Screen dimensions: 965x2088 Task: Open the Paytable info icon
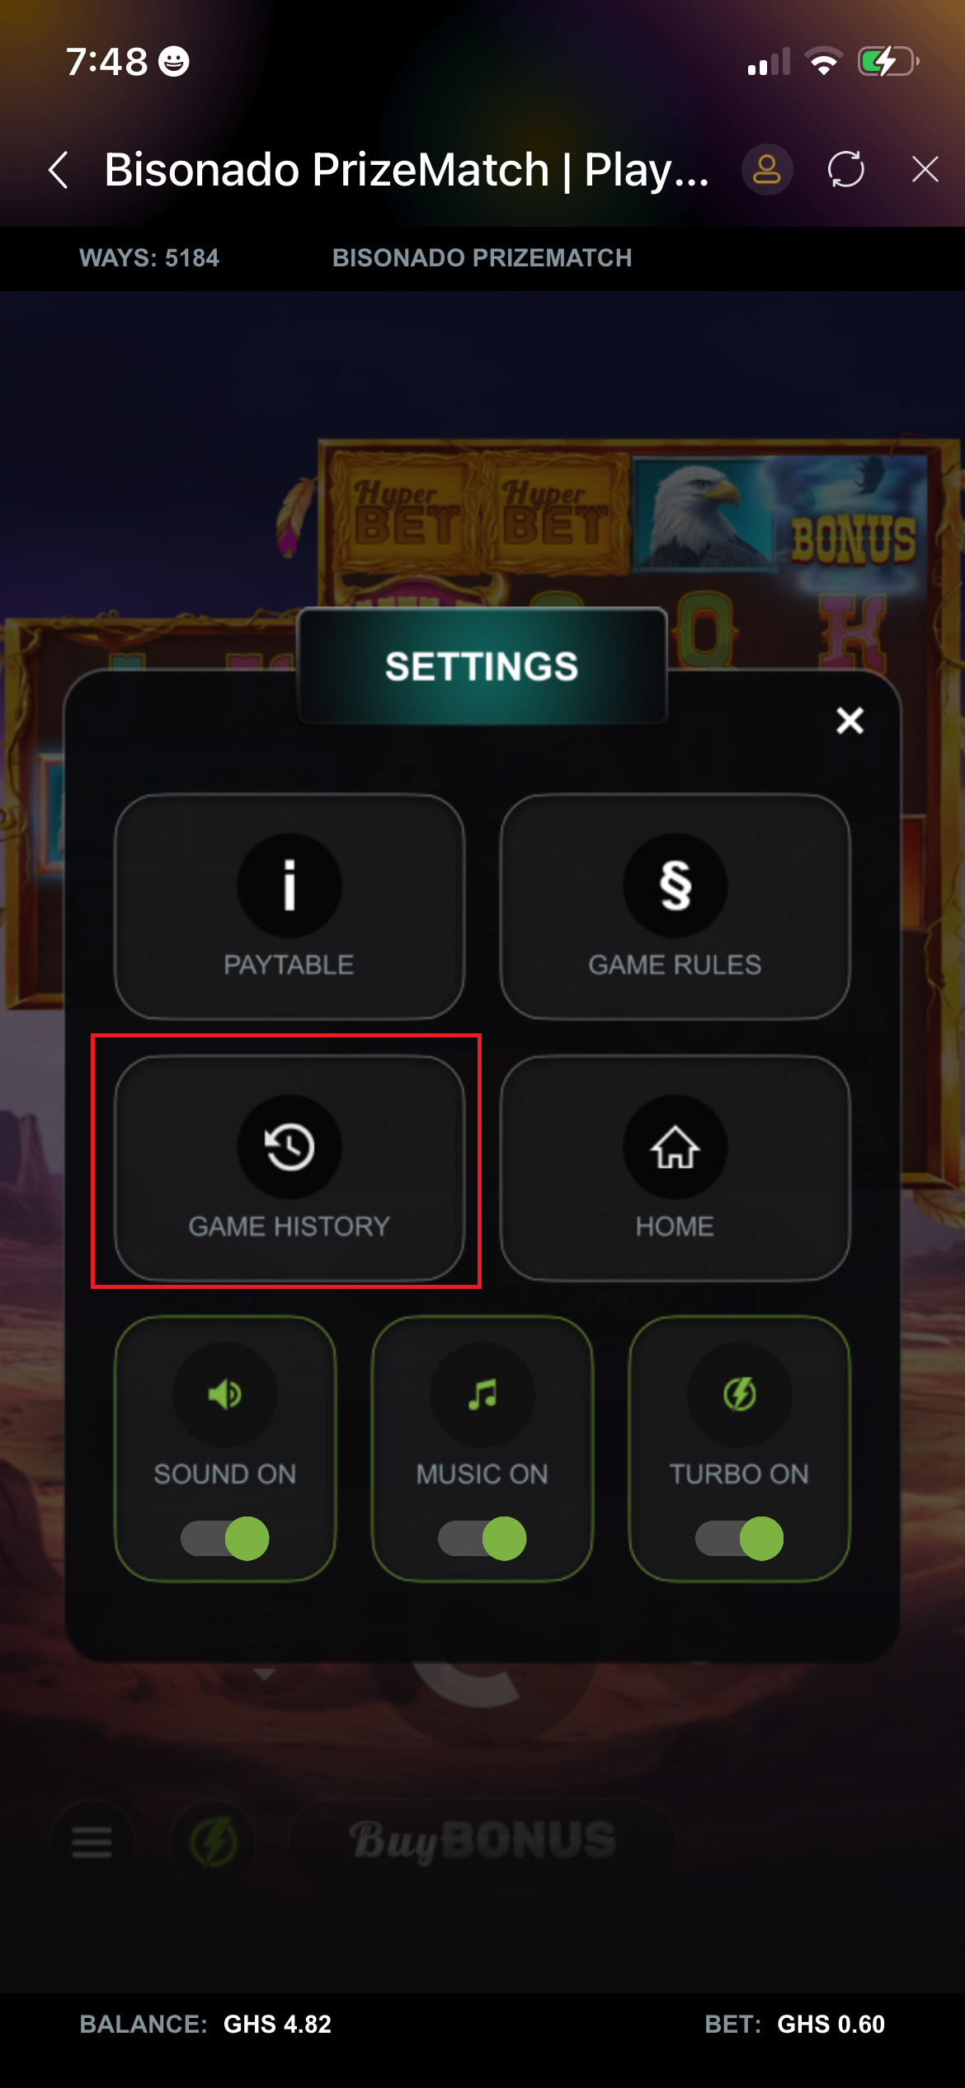point(289,885)
